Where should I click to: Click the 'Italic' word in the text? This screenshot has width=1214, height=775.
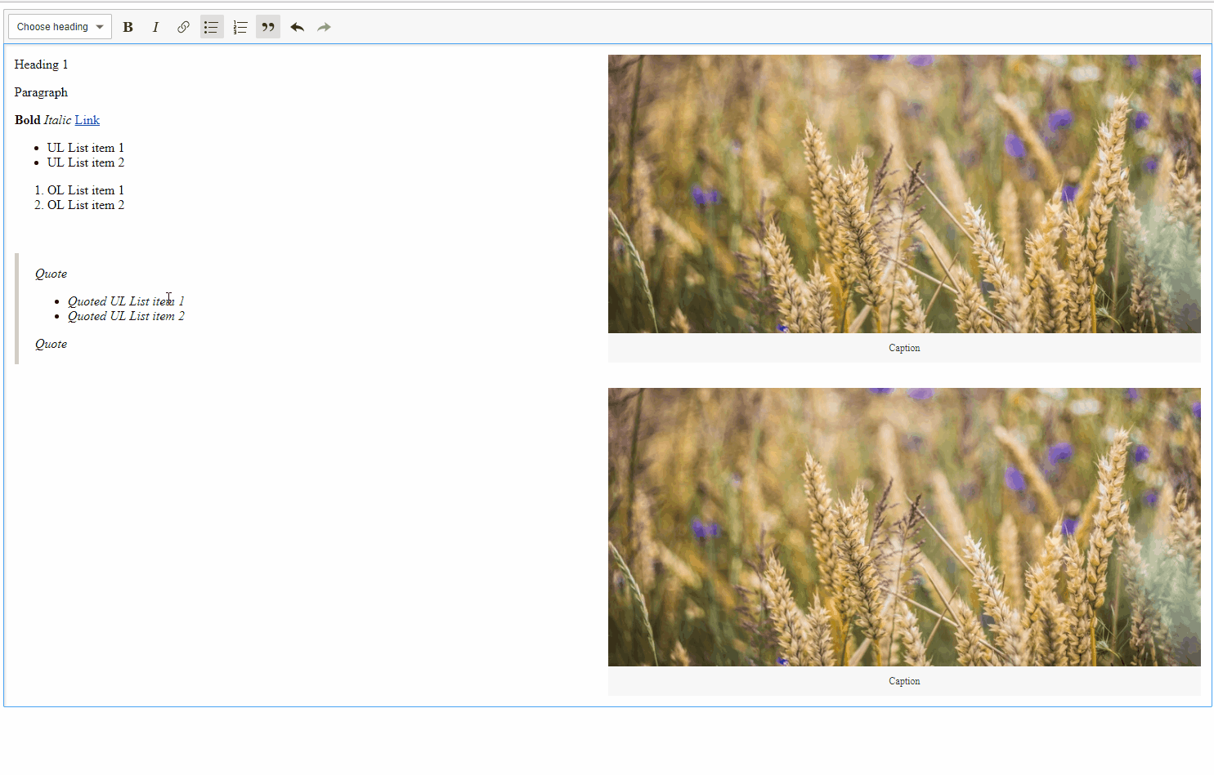tap(57, 120)
